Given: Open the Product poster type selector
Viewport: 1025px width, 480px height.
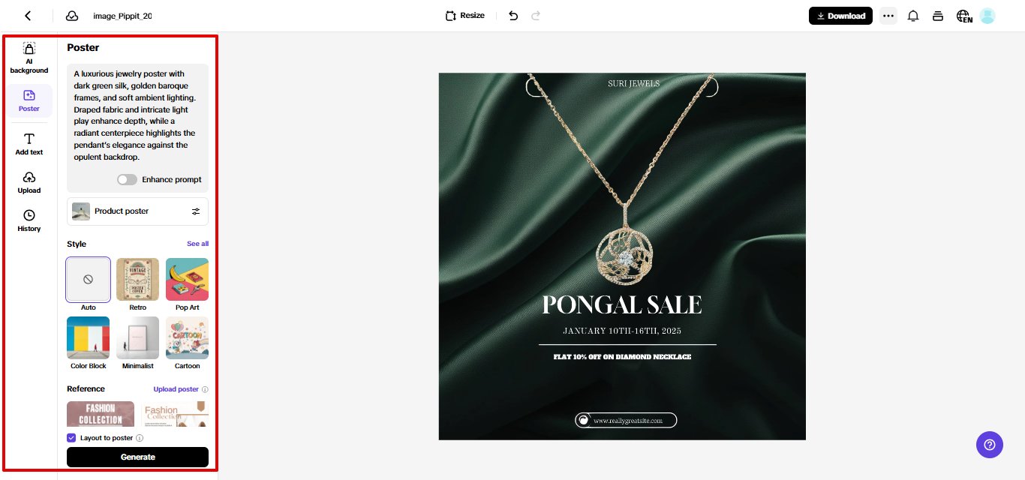Looking at the screenshot, I should click(138, 211).
